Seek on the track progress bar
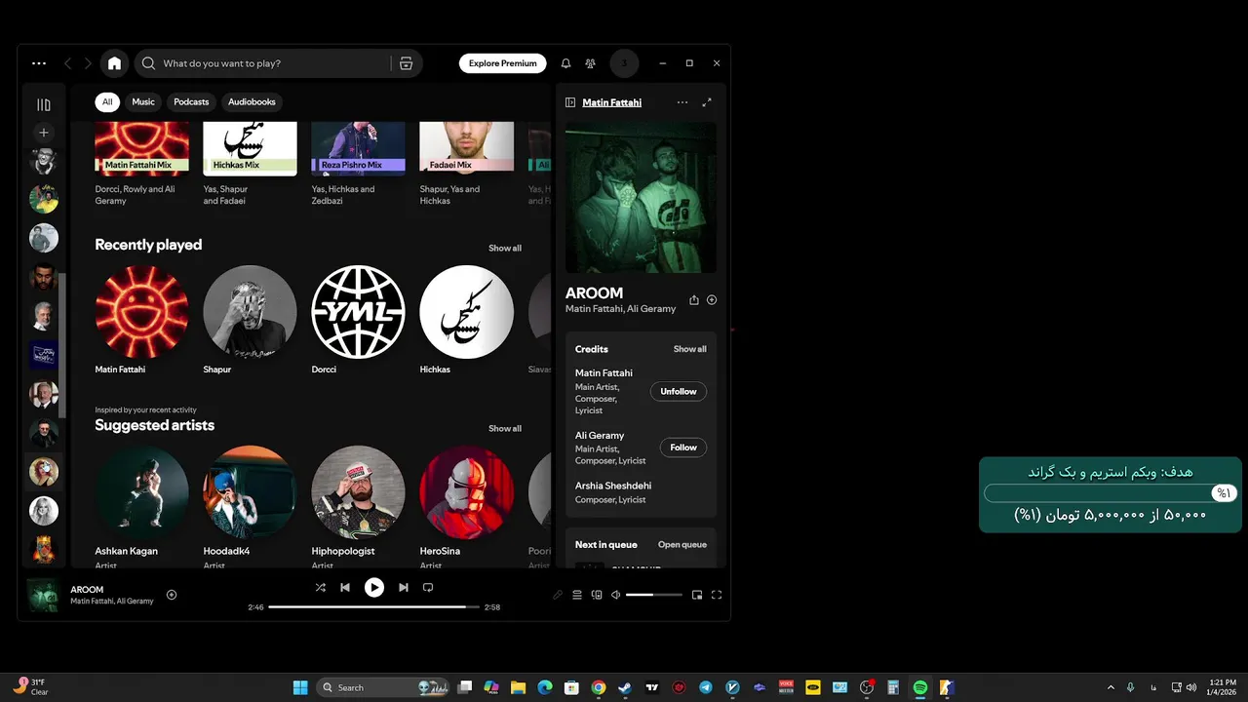Image resolution: width=1248 pixels, height=702 pixels. click(x=374, y=607)
